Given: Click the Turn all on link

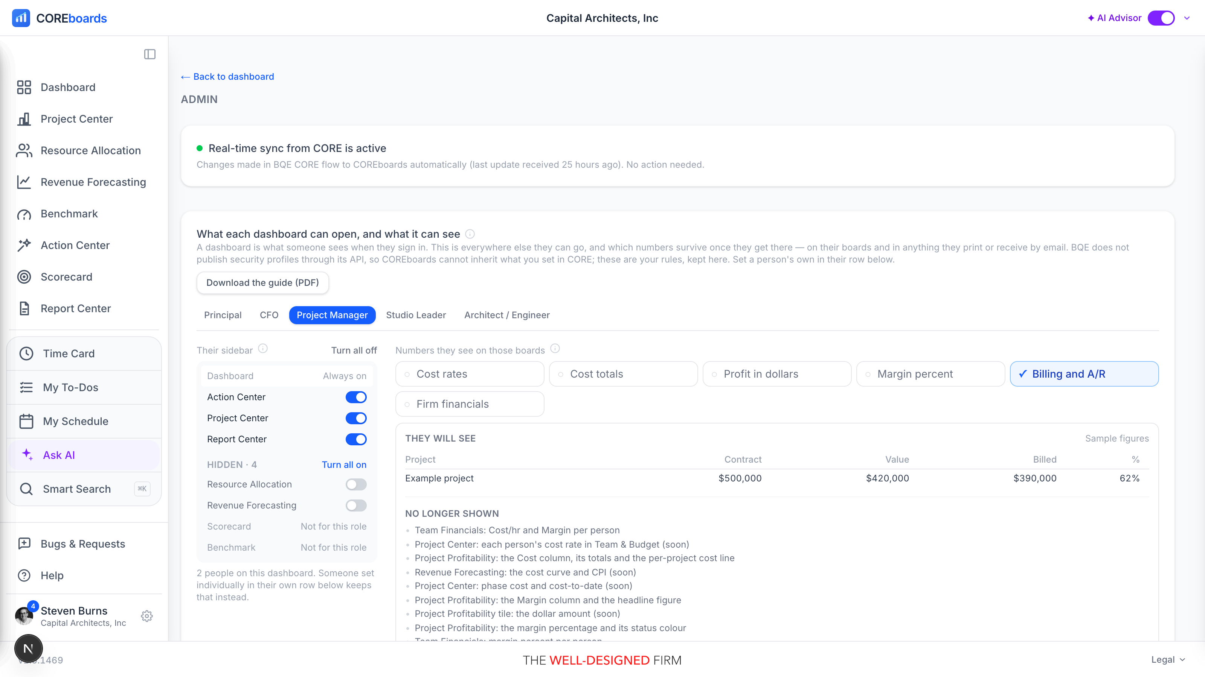Looking at the screenshot, I should tap(344, 465).
